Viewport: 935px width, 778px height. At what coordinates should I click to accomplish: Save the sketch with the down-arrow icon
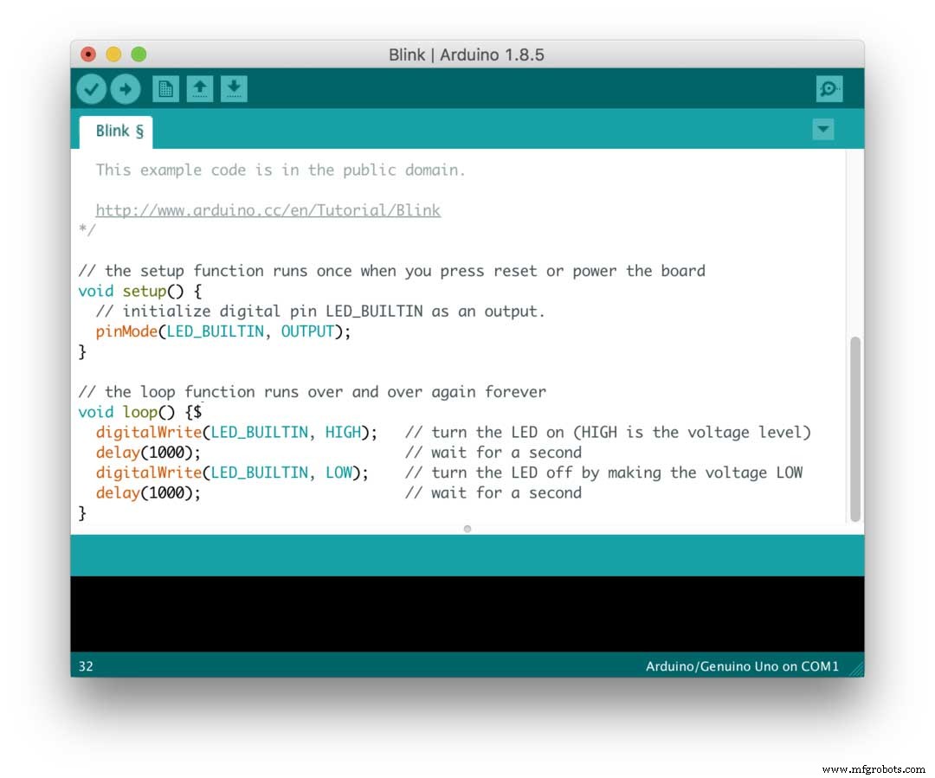(235, 88)
